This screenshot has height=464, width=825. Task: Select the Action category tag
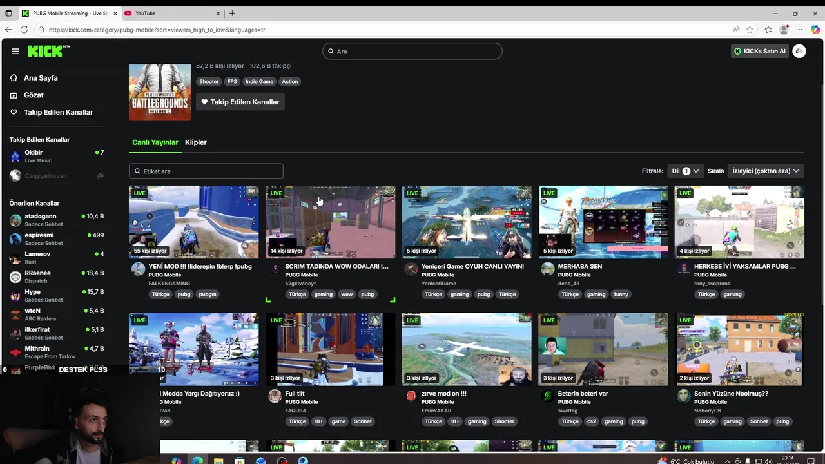click(290, 81)
